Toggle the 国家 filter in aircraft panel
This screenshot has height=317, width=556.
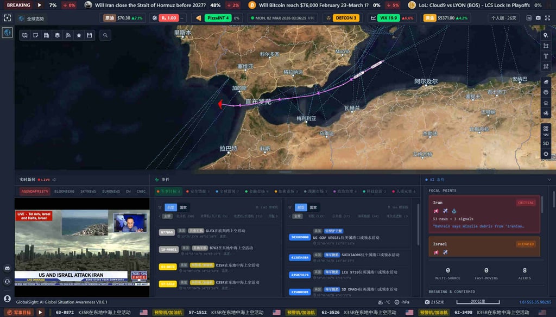[184, 207]
